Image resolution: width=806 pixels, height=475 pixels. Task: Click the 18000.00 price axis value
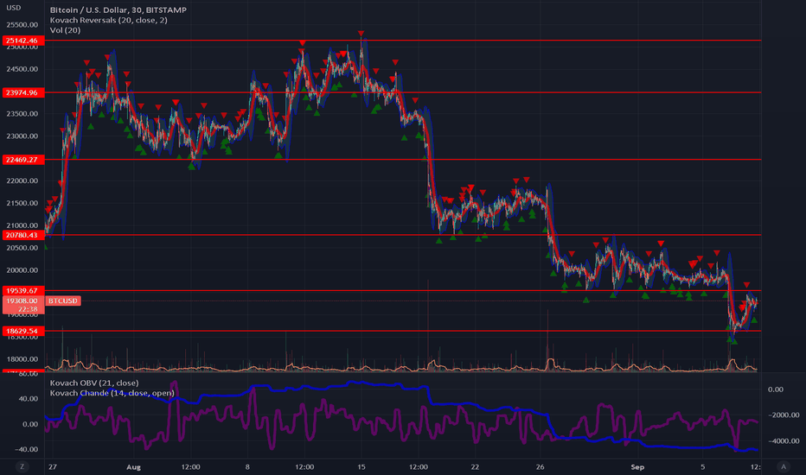[22, 359]
